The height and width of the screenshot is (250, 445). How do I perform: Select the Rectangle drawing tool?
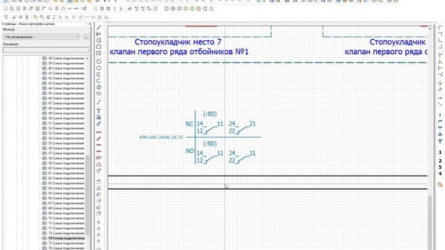click(99, 47)
